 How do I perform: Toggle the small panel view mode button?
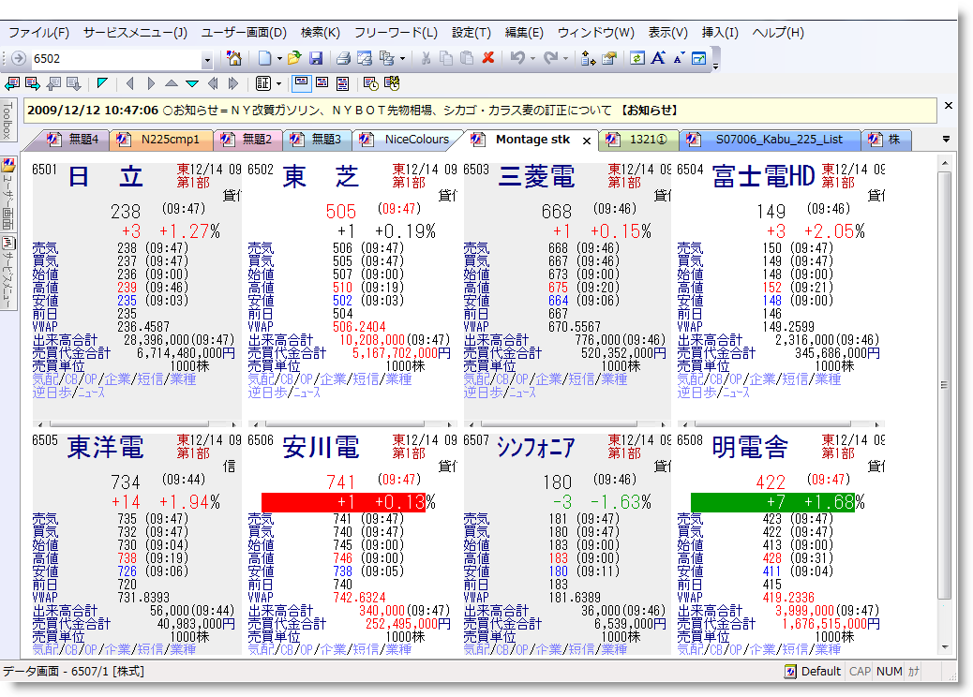(x=302, y=82)
